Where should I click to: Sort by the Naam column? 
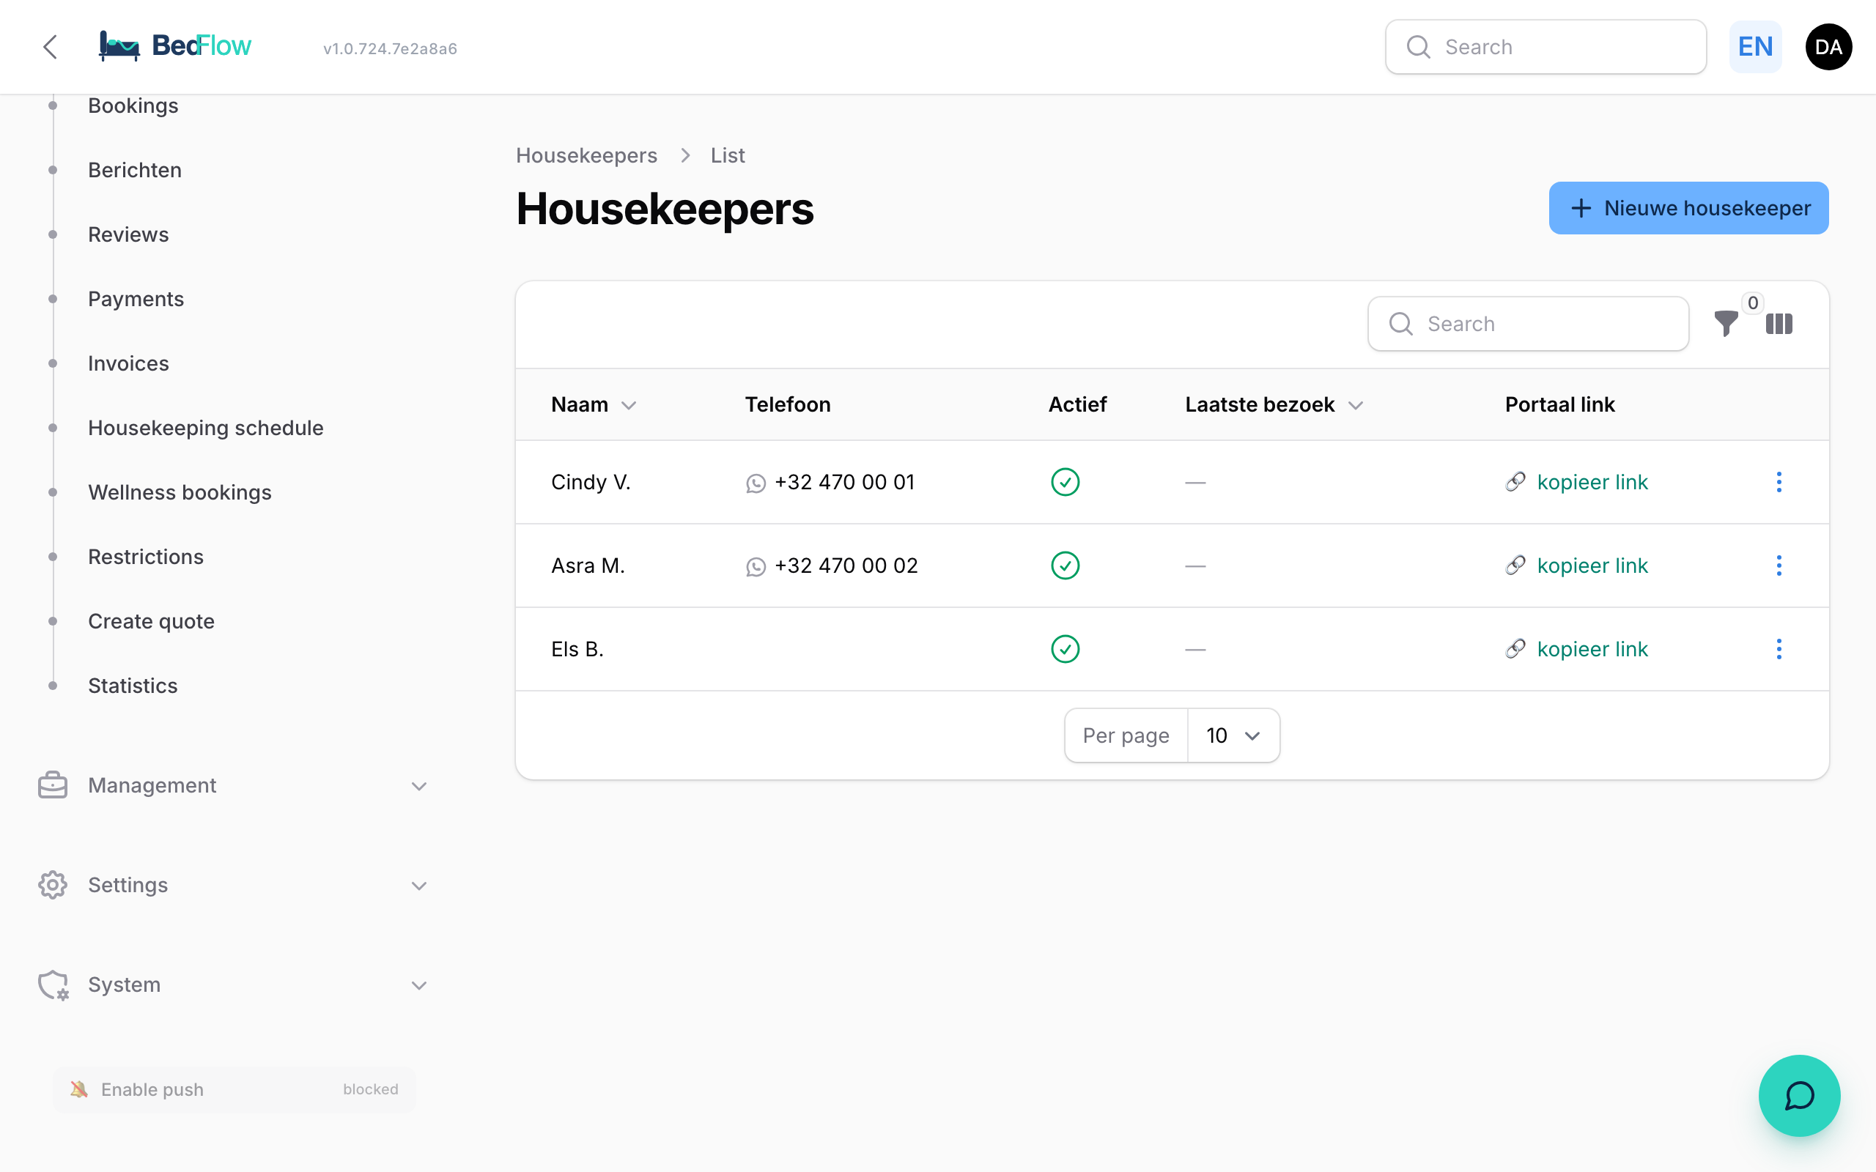(594, 404)
